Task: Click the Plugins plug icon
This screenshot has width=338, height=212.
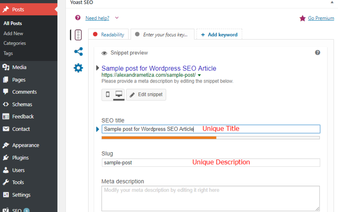Action: 6,158
